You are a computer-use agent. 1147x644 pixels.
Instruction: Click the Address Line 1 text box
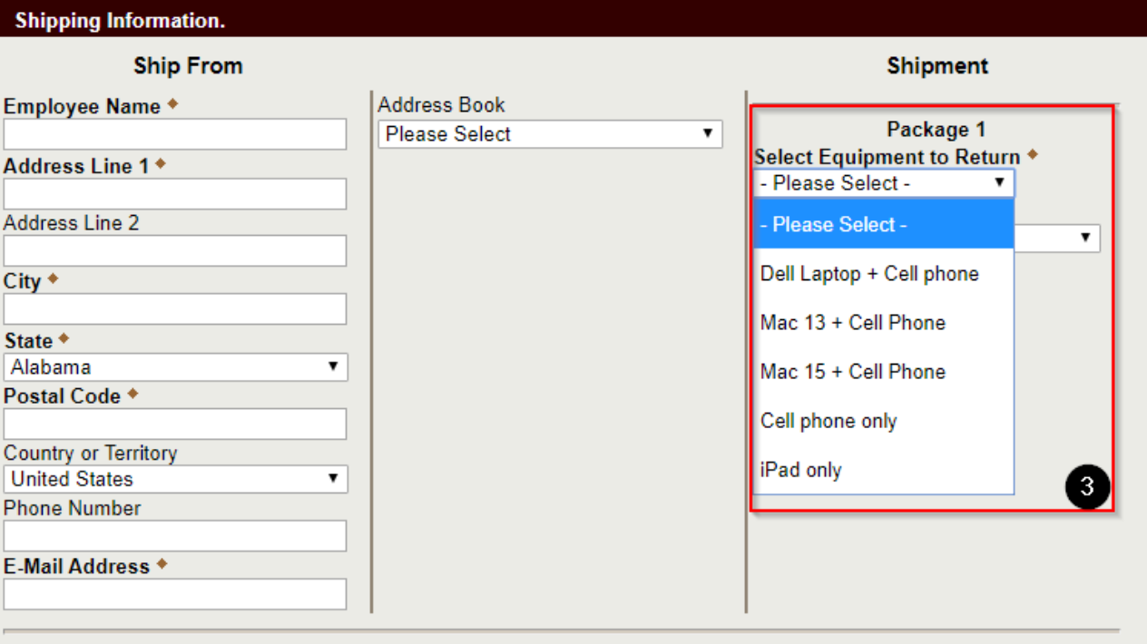click(x=175, y=194)
